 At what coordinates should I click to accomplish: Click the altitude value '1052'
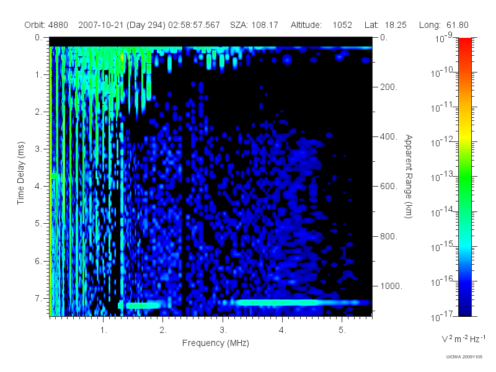click(342, 25)
